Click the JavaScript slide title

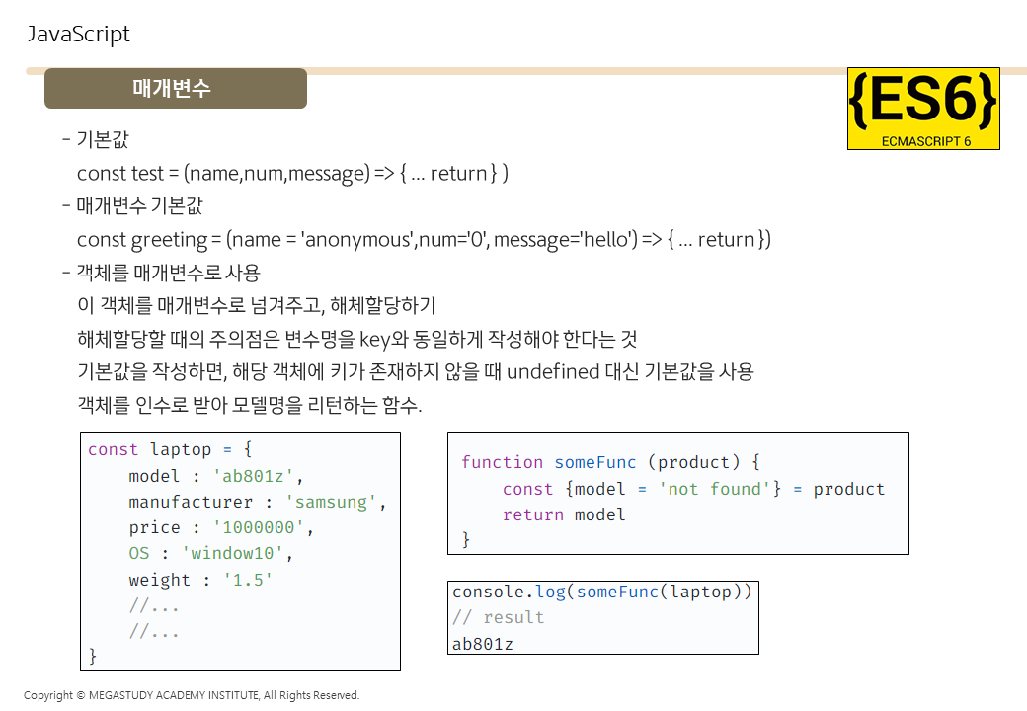(79, 34)
